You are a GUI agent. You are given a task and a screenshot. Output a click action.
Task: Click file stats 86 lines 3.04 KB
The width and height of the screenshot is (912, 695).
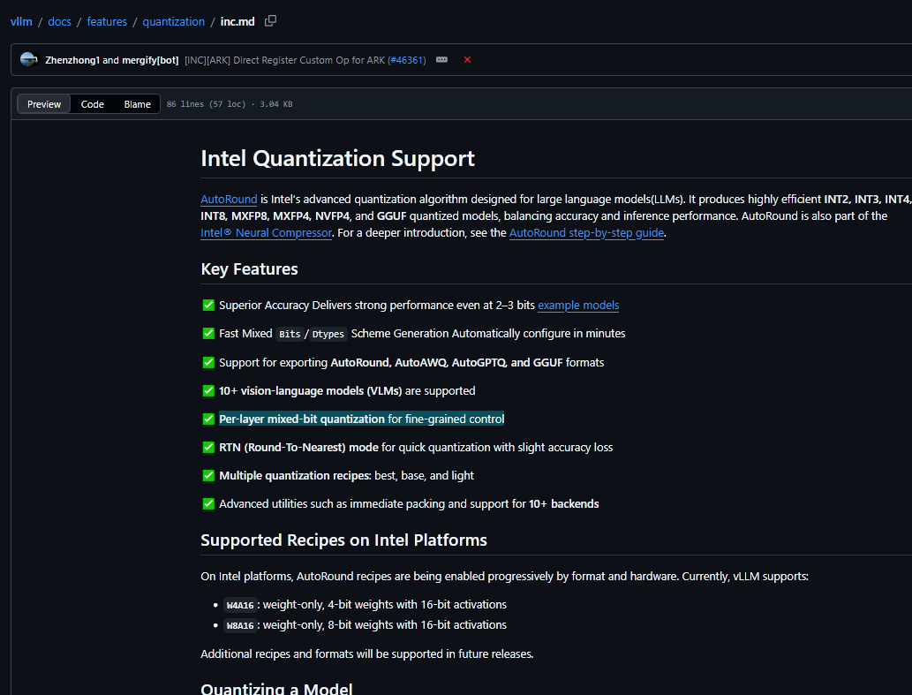(230, 104)
